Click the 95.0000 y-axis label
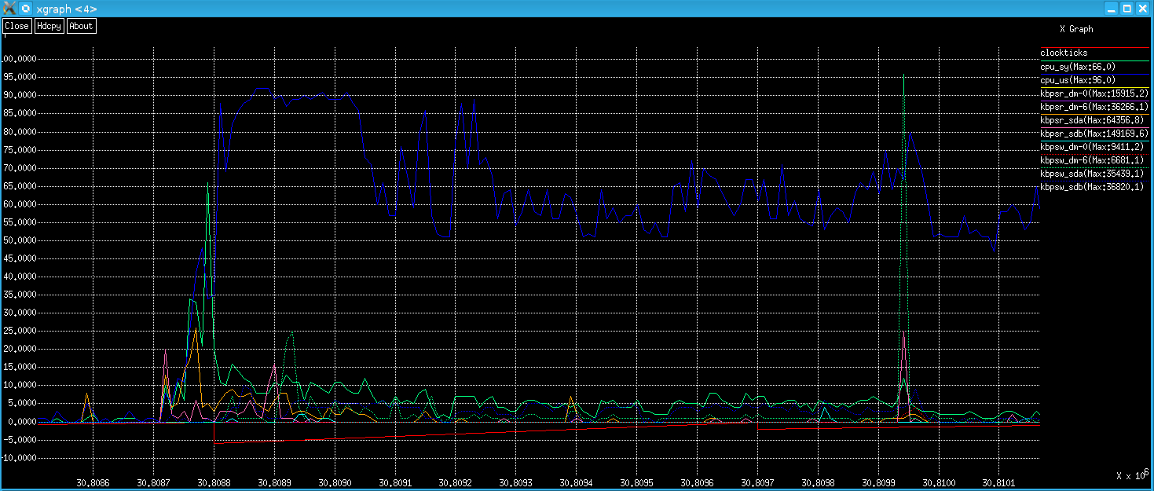The width and height of the screenshot is (1154, 491). (x=19, y=77)
